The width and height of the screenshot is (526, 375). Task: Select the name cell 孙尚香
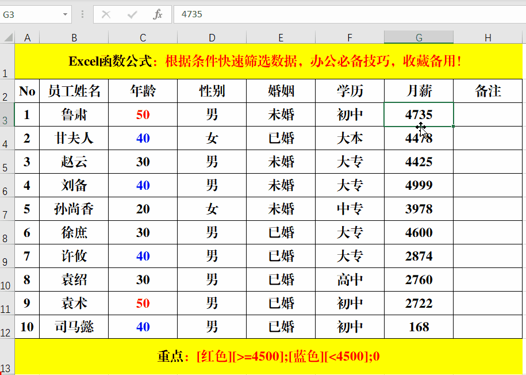74,209
